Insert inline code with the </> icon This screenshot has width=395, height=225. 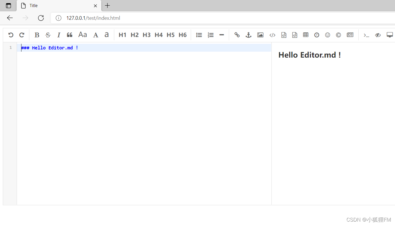point(272,35)
